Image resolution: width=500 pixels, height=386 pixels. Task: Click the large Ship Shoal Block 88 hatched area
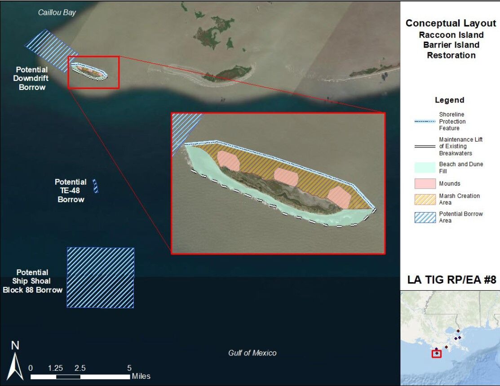pyautogui.click(x=100, y=277)
